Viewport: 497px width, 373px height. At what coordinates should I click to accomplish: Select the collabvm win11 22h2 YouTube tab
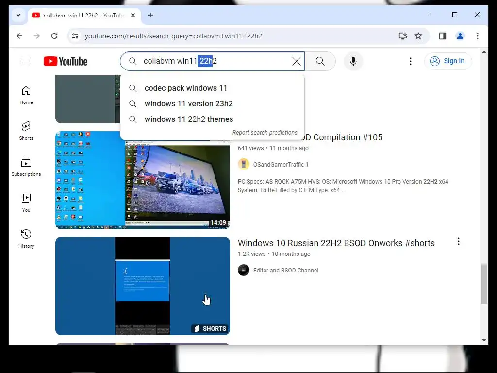(x=84, y=15)
